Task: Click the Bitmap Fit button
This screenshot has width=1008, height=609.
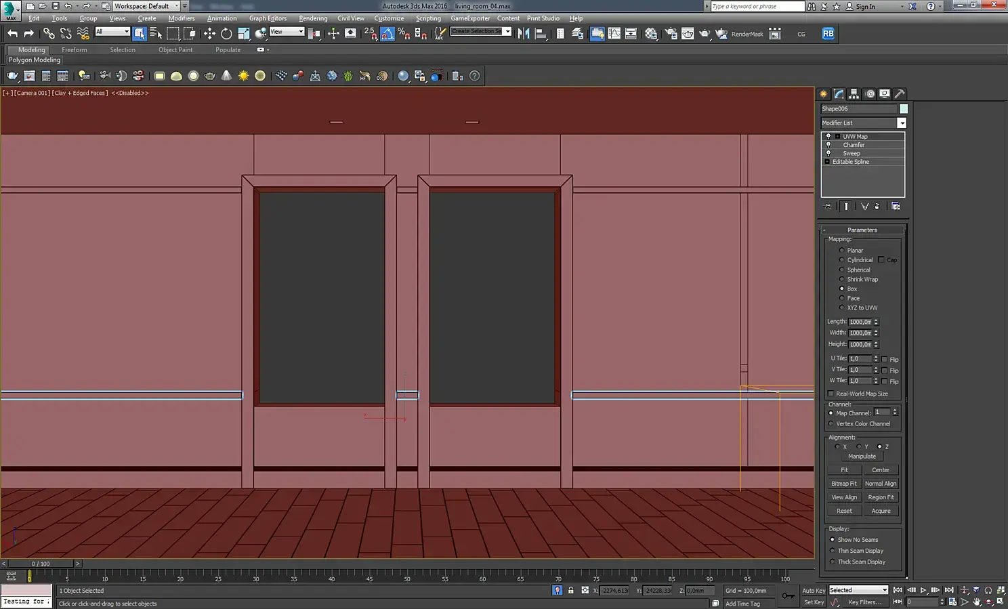Action: tap(844, 484)
